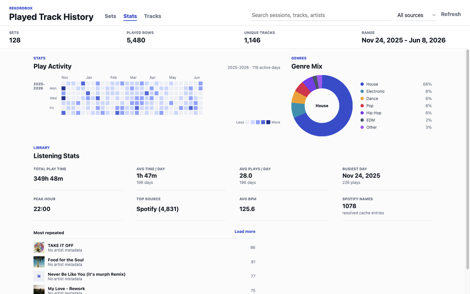This screenshot has width=470, height=294.
Task: Click the House legend color dot
Action: point(362,84)
